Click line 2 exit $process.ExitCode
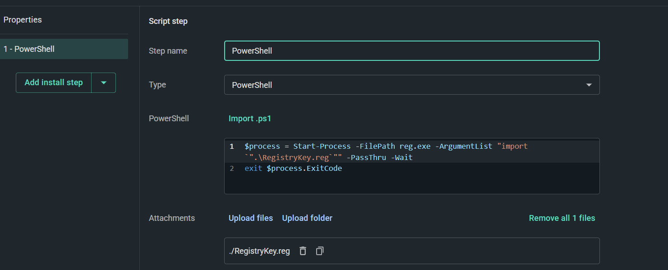Image resolution: width=668 pixels, height=270 pixels. (x=293, y=169)
